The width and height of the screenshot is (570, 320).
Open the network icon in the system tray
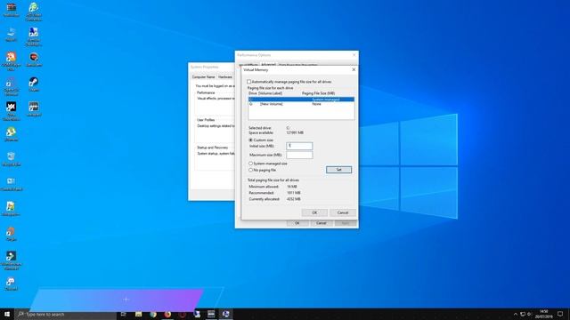coord(523,314)
